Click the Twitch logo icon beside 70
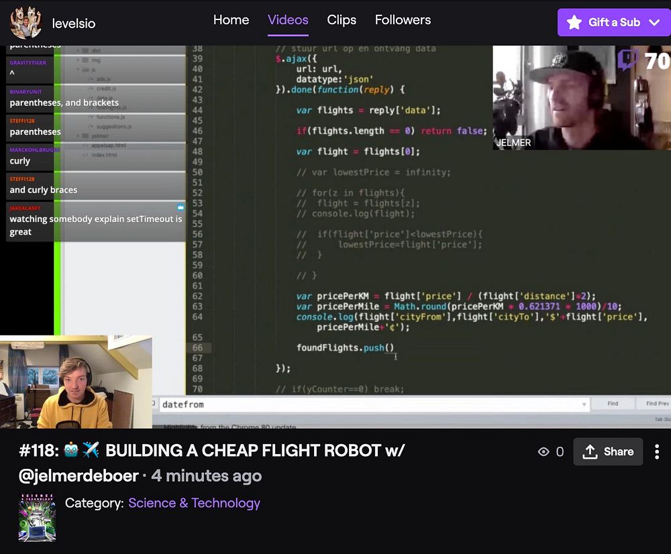 click(x=628, y=60)
